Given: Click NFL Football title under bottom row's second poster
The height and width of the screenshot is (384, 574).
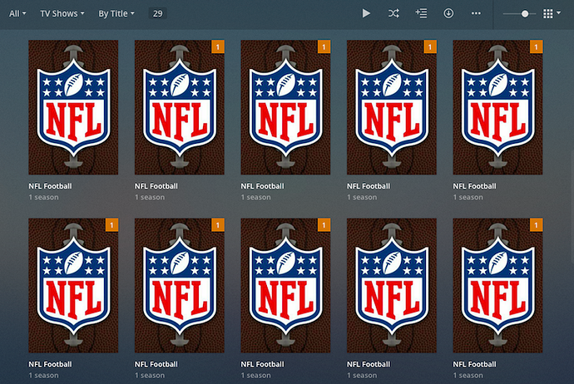Looking at the screenshot, I should (156, 364).
